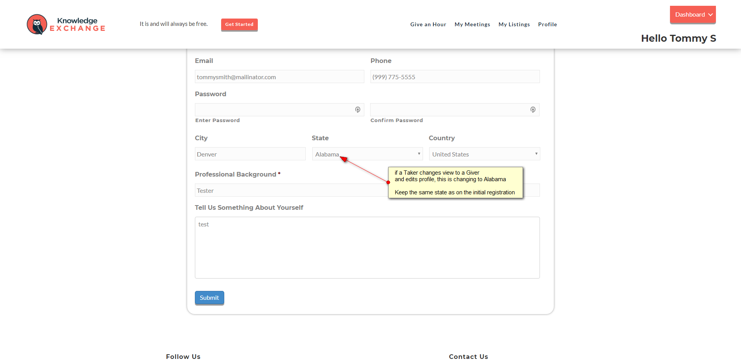Click password manager icon in Enter Password field
This screenshot has width=741, height=362.
click(358, 110)
